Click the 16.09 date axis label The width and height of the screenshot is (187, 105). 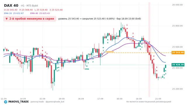click(x=81, y=99)
